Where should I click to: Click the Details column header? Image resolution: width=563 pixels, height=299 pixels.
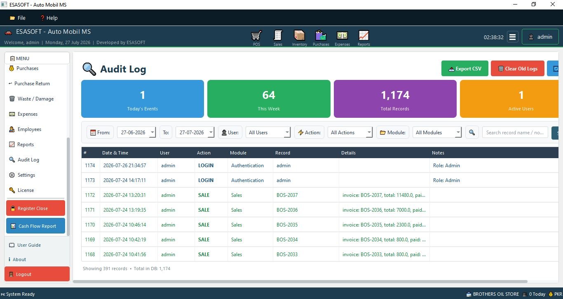384,152
